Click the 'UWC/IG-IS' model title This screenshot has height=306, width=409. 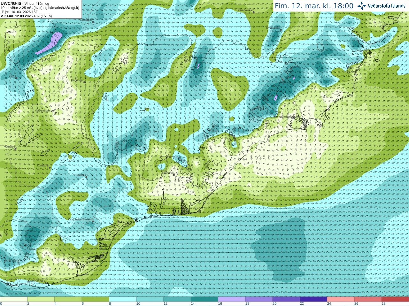point(11,4)
